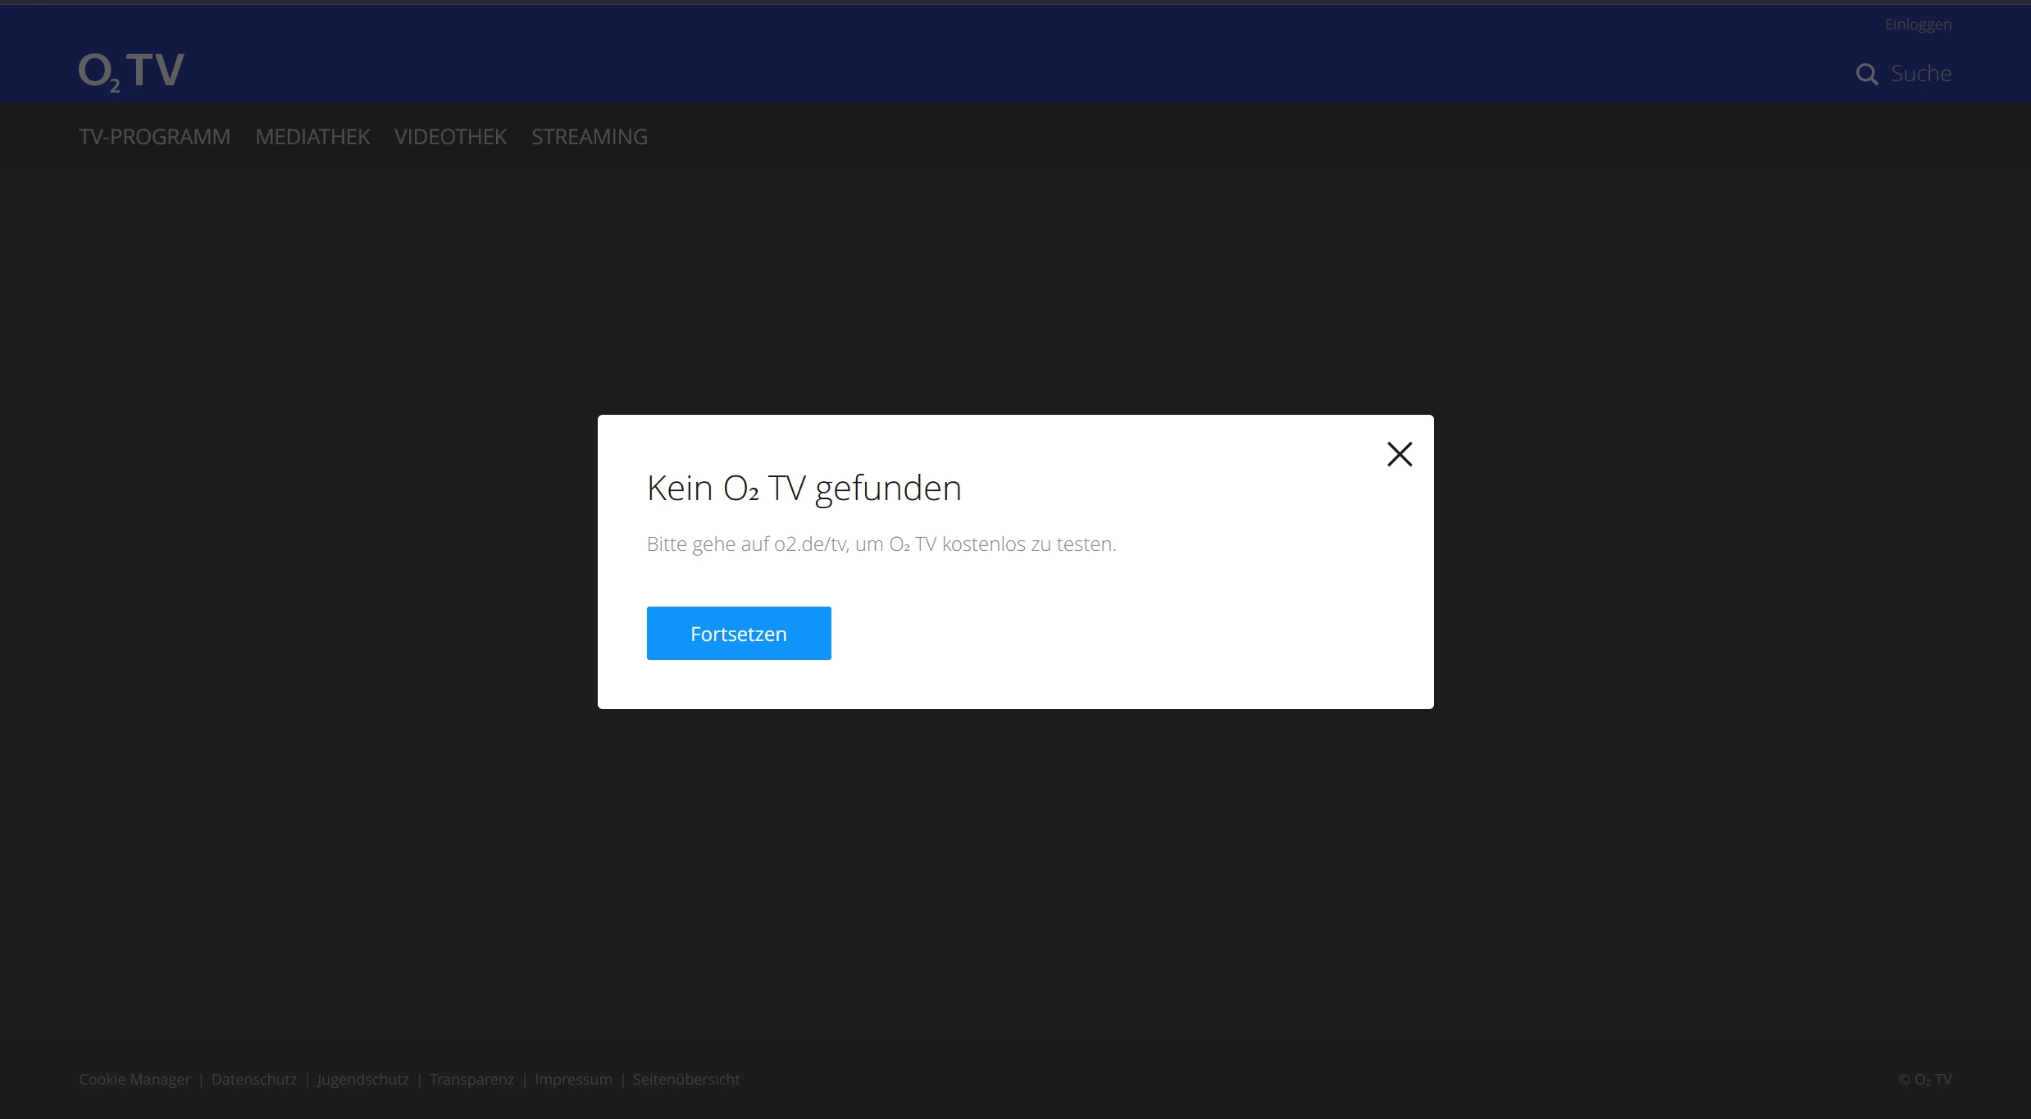This screenshot has width=2031, height=1119.
Task: Focus the Suche search field
Action: coord(1920,74)
